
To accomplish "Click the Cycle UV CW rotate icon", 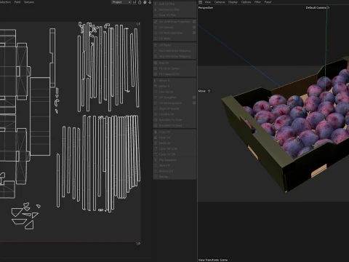I will [156, 154].
